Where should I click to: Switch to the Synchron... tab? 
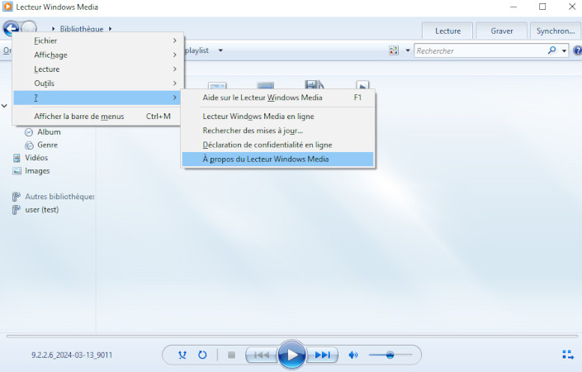tap(556, 31)
